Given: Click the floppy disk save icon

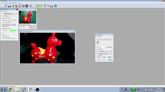Looking at the screenshot, I should (9, 6).
